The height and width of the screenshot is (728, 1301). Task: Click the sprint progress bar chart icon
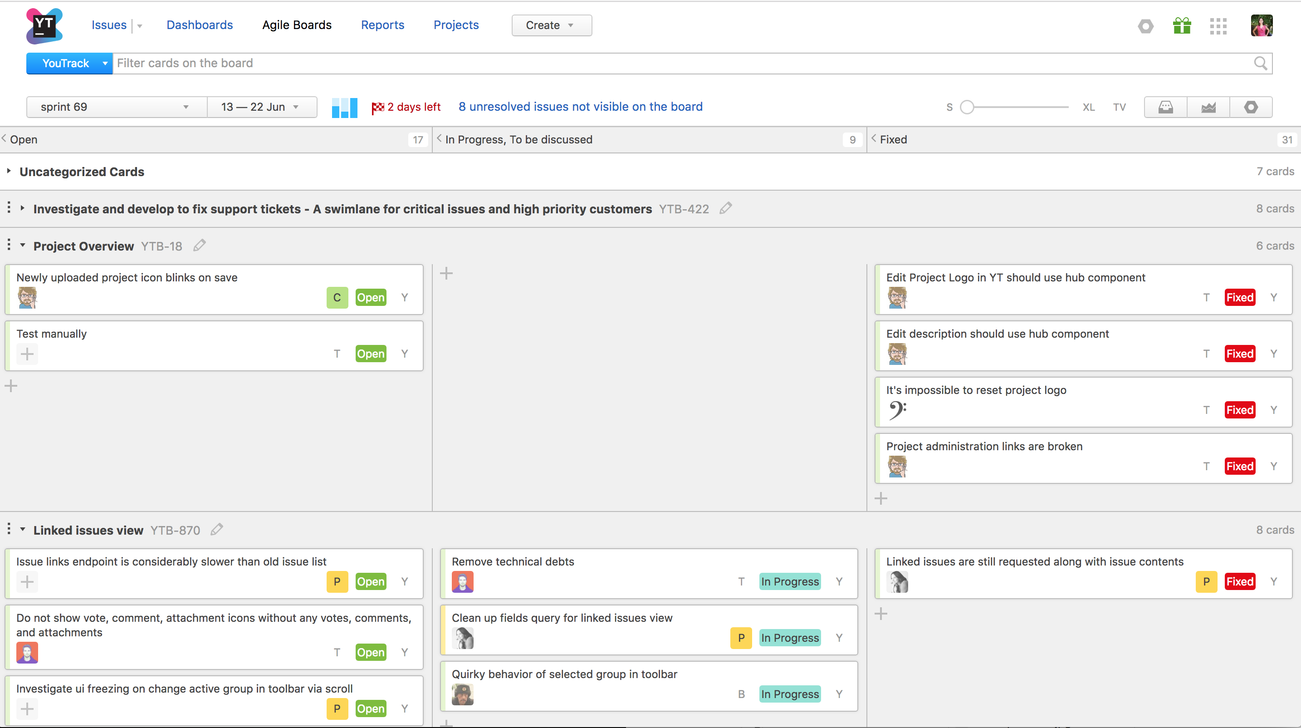pyautogui.click(x=344, y=107)
